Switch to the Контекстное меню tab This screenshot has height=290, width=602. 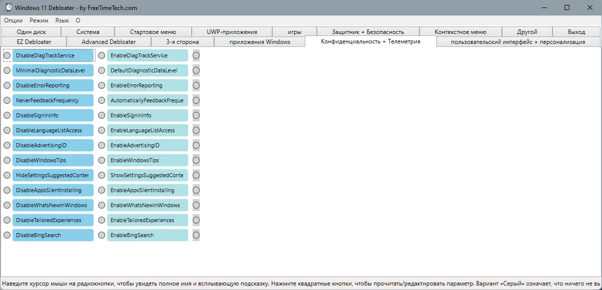click(460, 31)
